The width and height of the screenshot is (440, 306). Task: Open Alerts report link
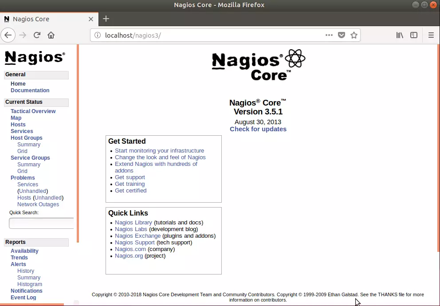pos(18,264)
